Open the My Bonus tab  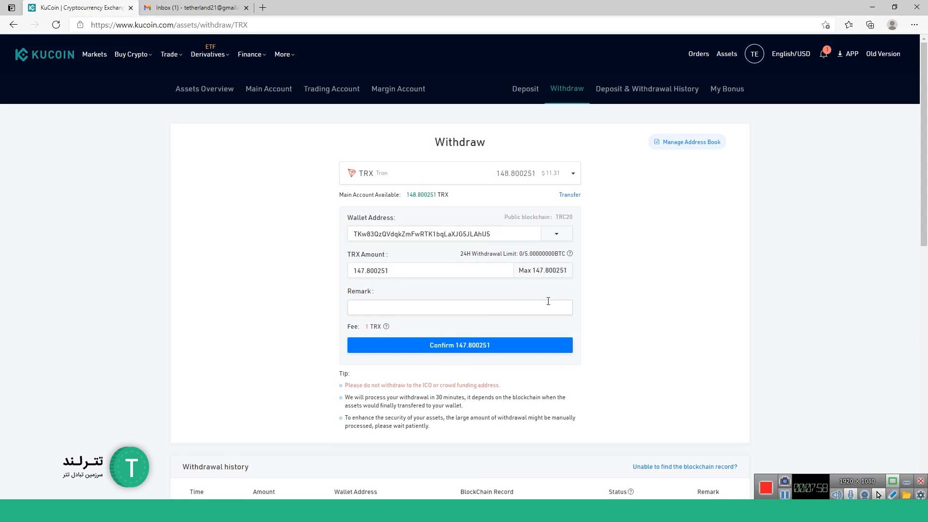[727, 89]
